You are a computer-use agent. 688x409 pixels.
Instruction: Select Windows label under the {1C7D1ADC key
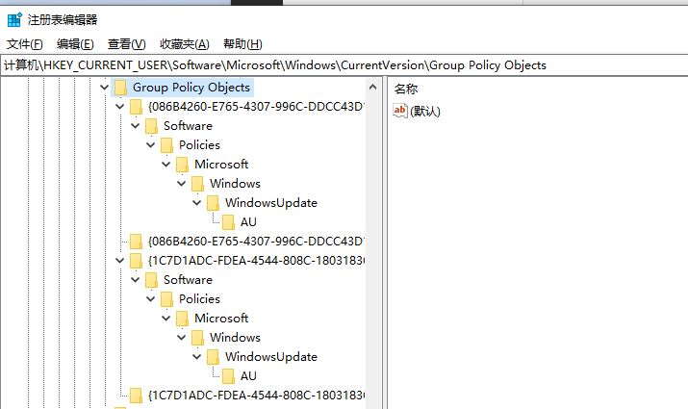(x=235, y=338)
